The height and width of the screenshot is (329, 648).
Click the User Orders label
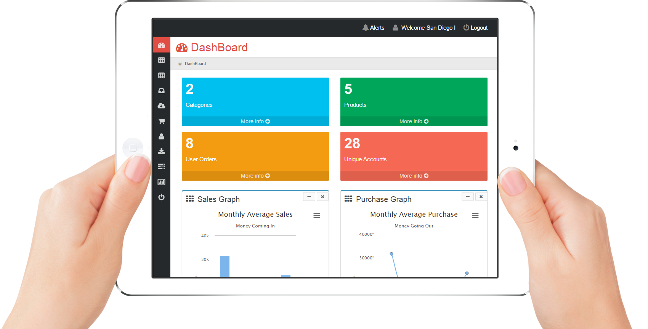coord(201,159)
